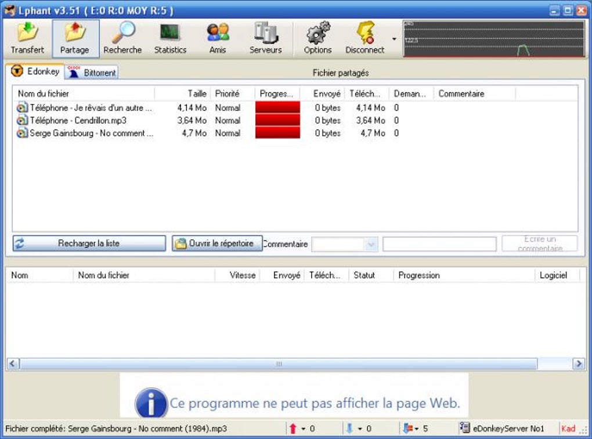The image size is (592, 439).
Task: Switch to the Edonkey tab
Action: click(36, 71)
